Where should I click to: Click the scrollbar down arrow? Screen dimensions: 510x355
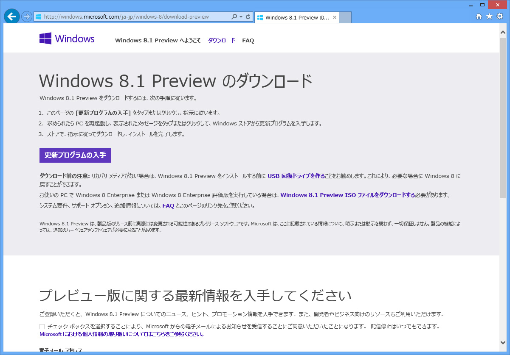503,342
